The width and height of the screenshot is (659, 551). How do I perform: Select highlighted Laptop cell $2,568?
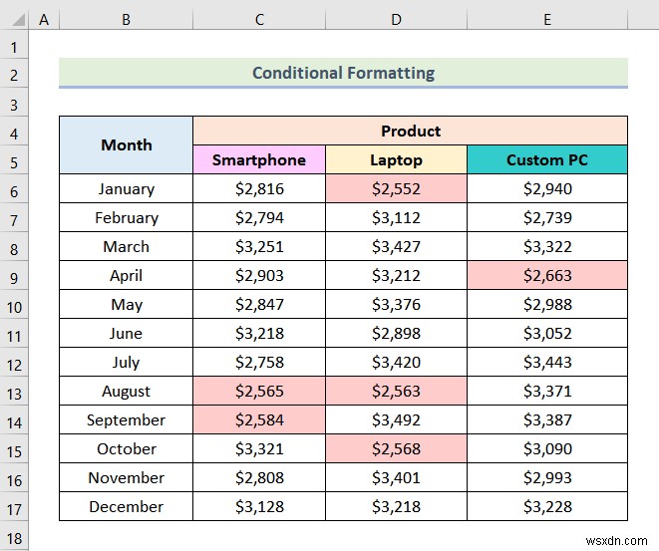[396, 448]
